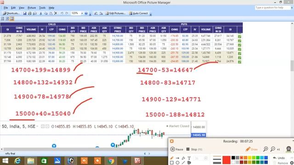Screen dimensions: 294x165
Task: Select the thickest line width option
Action: click(x=217, y=163)
